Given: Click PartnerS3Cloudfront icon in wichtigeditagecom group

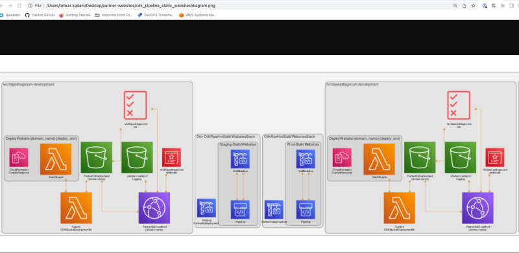Looking at the screenshot, I should [x=154, y=208].
